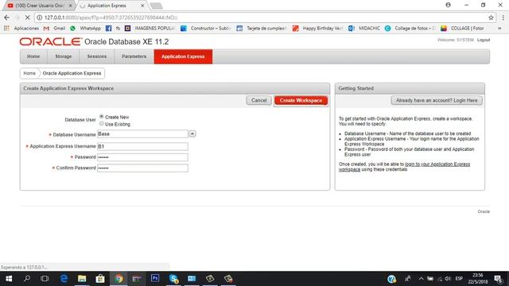Open the notification center icon

pyautogui.click(x=499, y=279)
